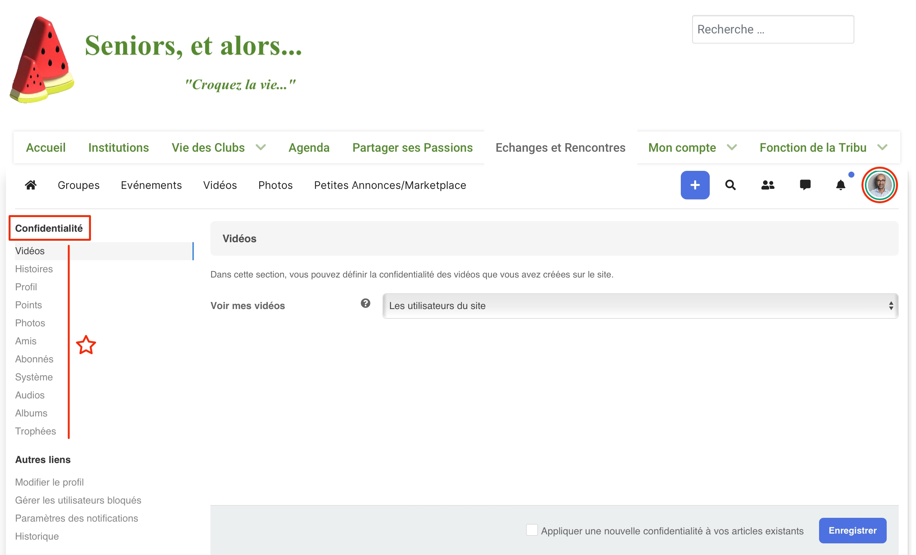Open Partager ses Passions menu

point(413,148)
